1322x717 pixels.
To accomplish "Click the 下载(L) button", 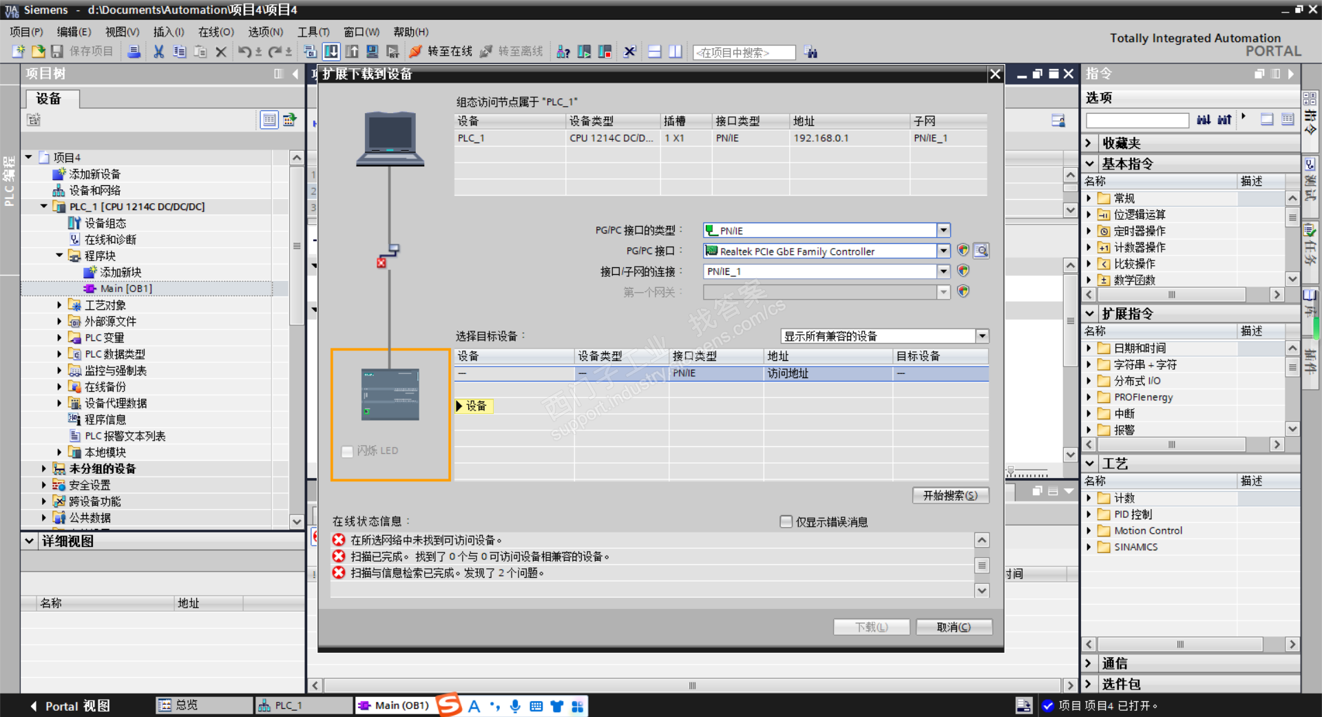I will point(871,627).
